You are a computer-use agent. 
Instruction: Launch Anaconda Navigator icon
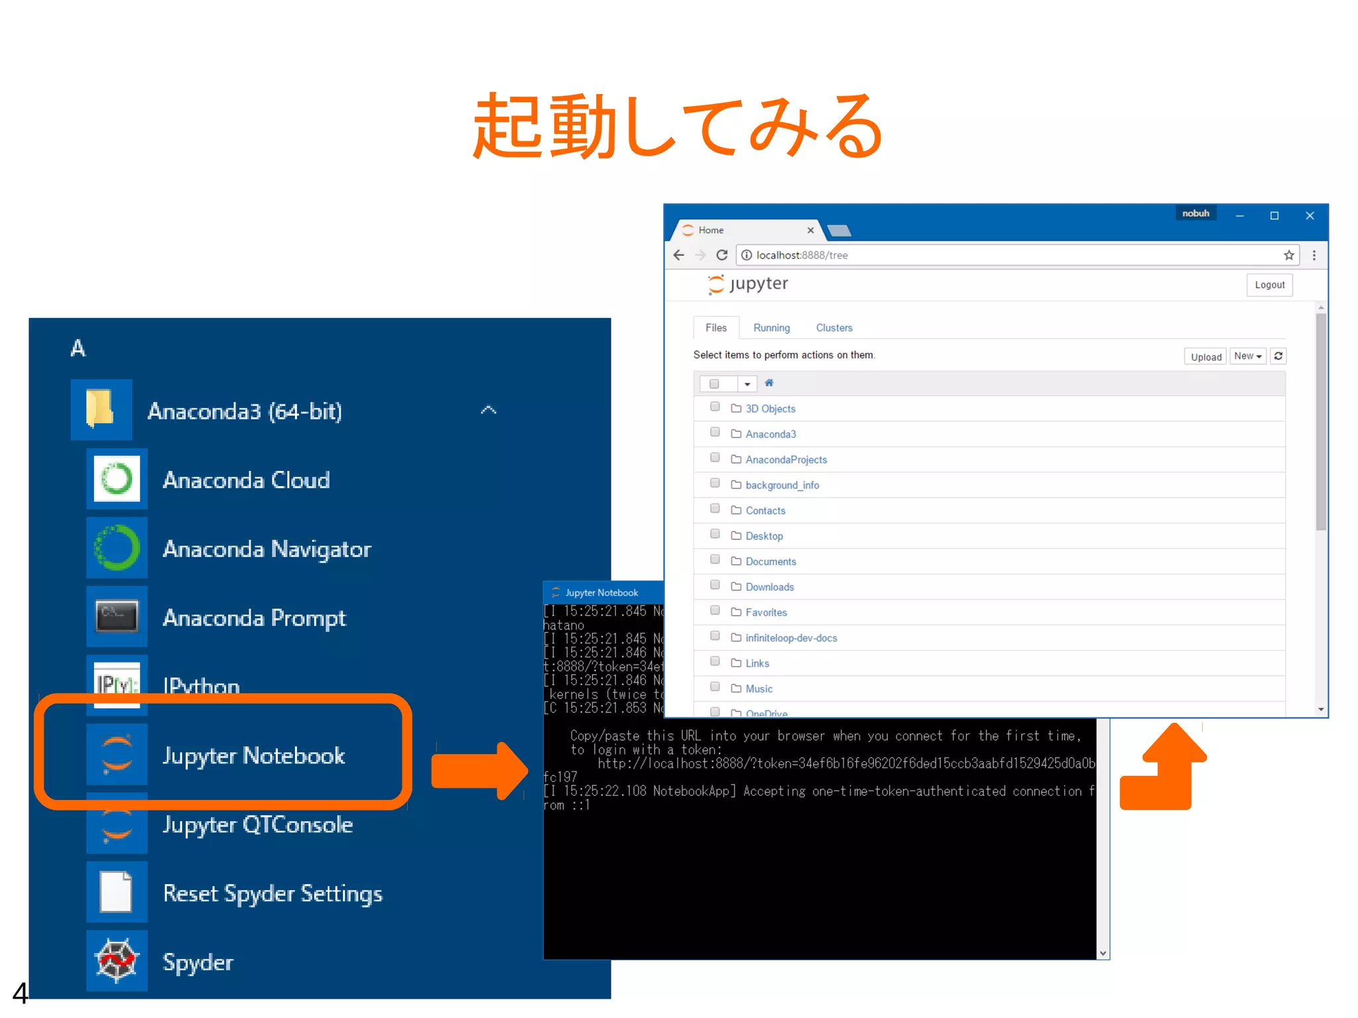click(117, 548)
